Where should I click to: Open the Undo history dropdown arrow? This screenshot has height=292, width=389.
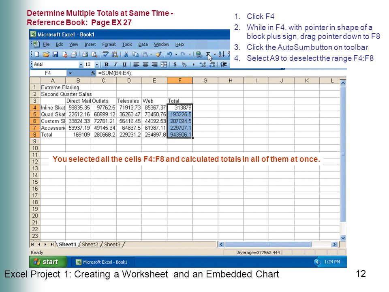176,54
